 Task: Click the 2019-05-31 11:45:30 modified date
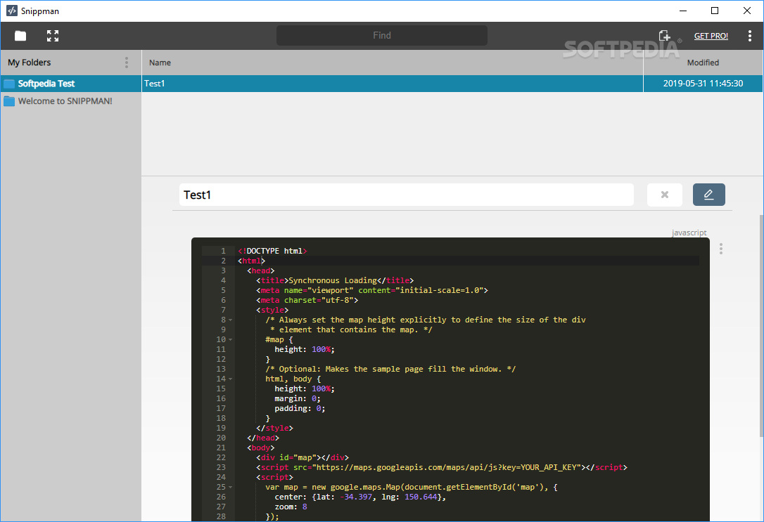[x=703, y=83]
